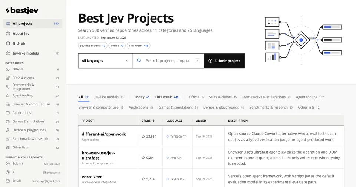
Task: Click the star icon for different-ai/openwork
Action: [143, 137]
